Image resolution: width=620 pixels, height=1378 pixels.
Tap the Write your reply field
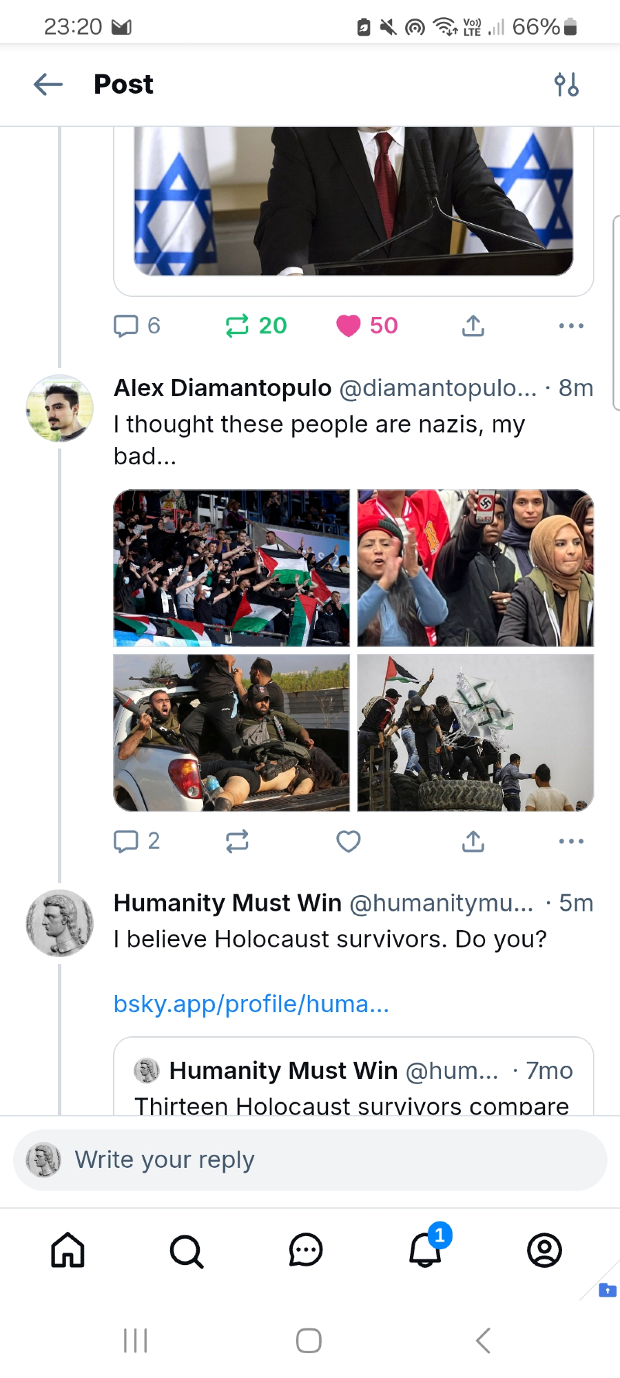(310, 1160)
